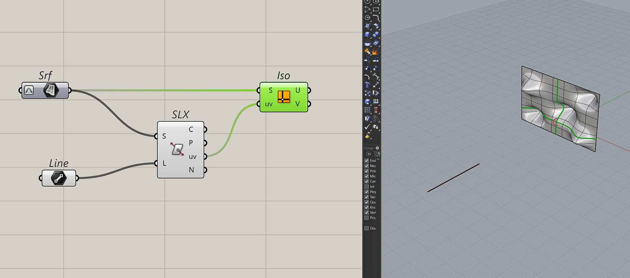Toggle the Cen osnap checkbox

pyautogui.click(x=366, y=181)
